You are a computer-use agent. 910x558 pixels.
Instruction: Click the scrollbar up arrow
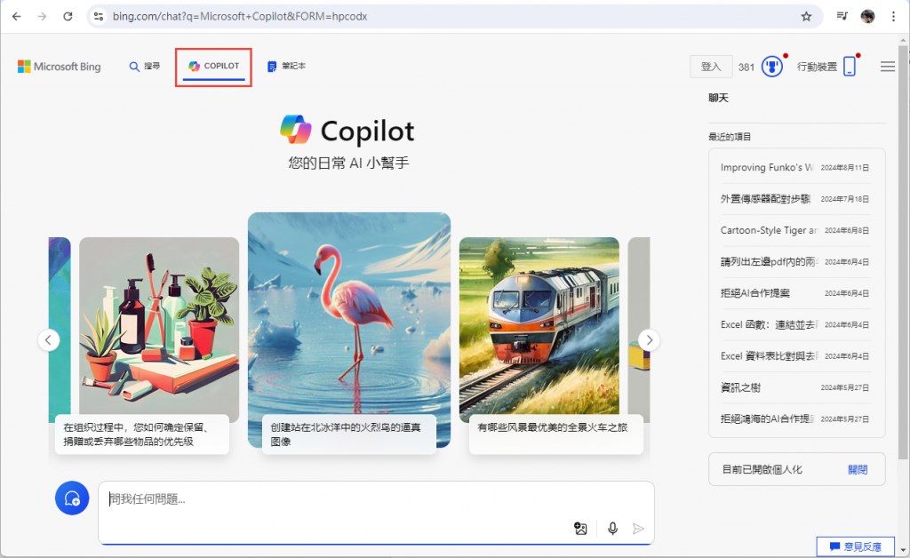(x=903, y=40)
